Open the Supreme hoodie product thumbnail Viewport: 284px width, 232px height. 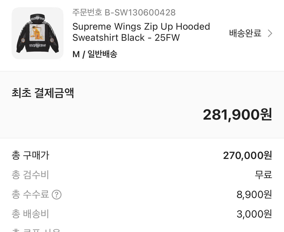37,34
